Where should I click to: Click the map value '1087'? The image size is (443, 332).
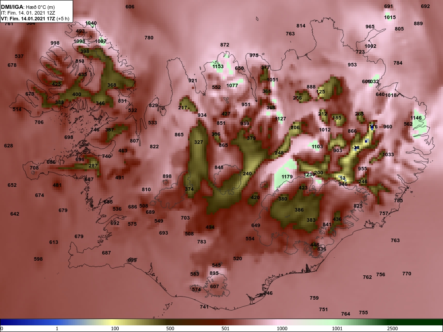101,41
